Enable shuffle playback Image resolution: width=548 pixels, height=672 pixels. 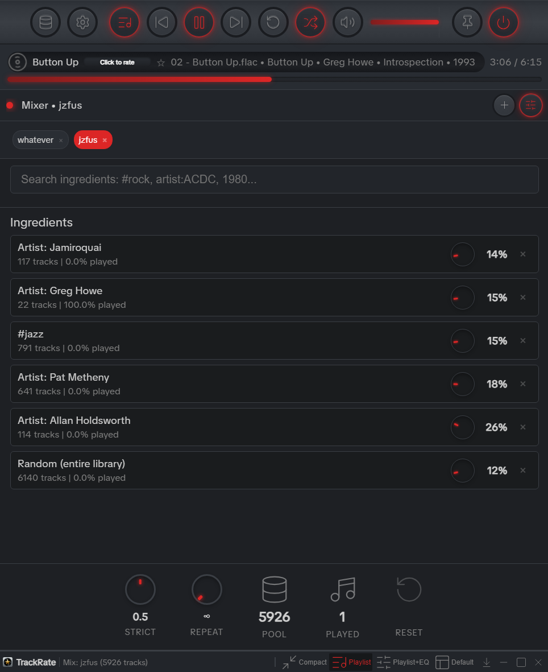tap(310, 22)
